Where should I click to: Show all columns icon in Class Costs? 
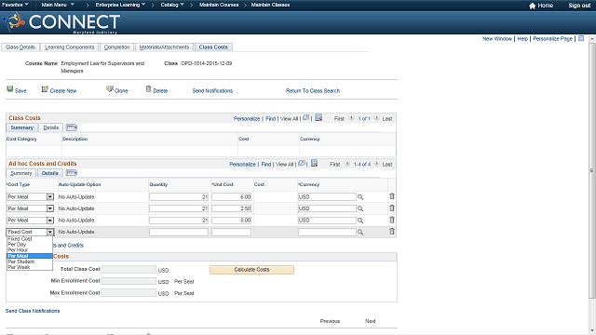[71, 127]
